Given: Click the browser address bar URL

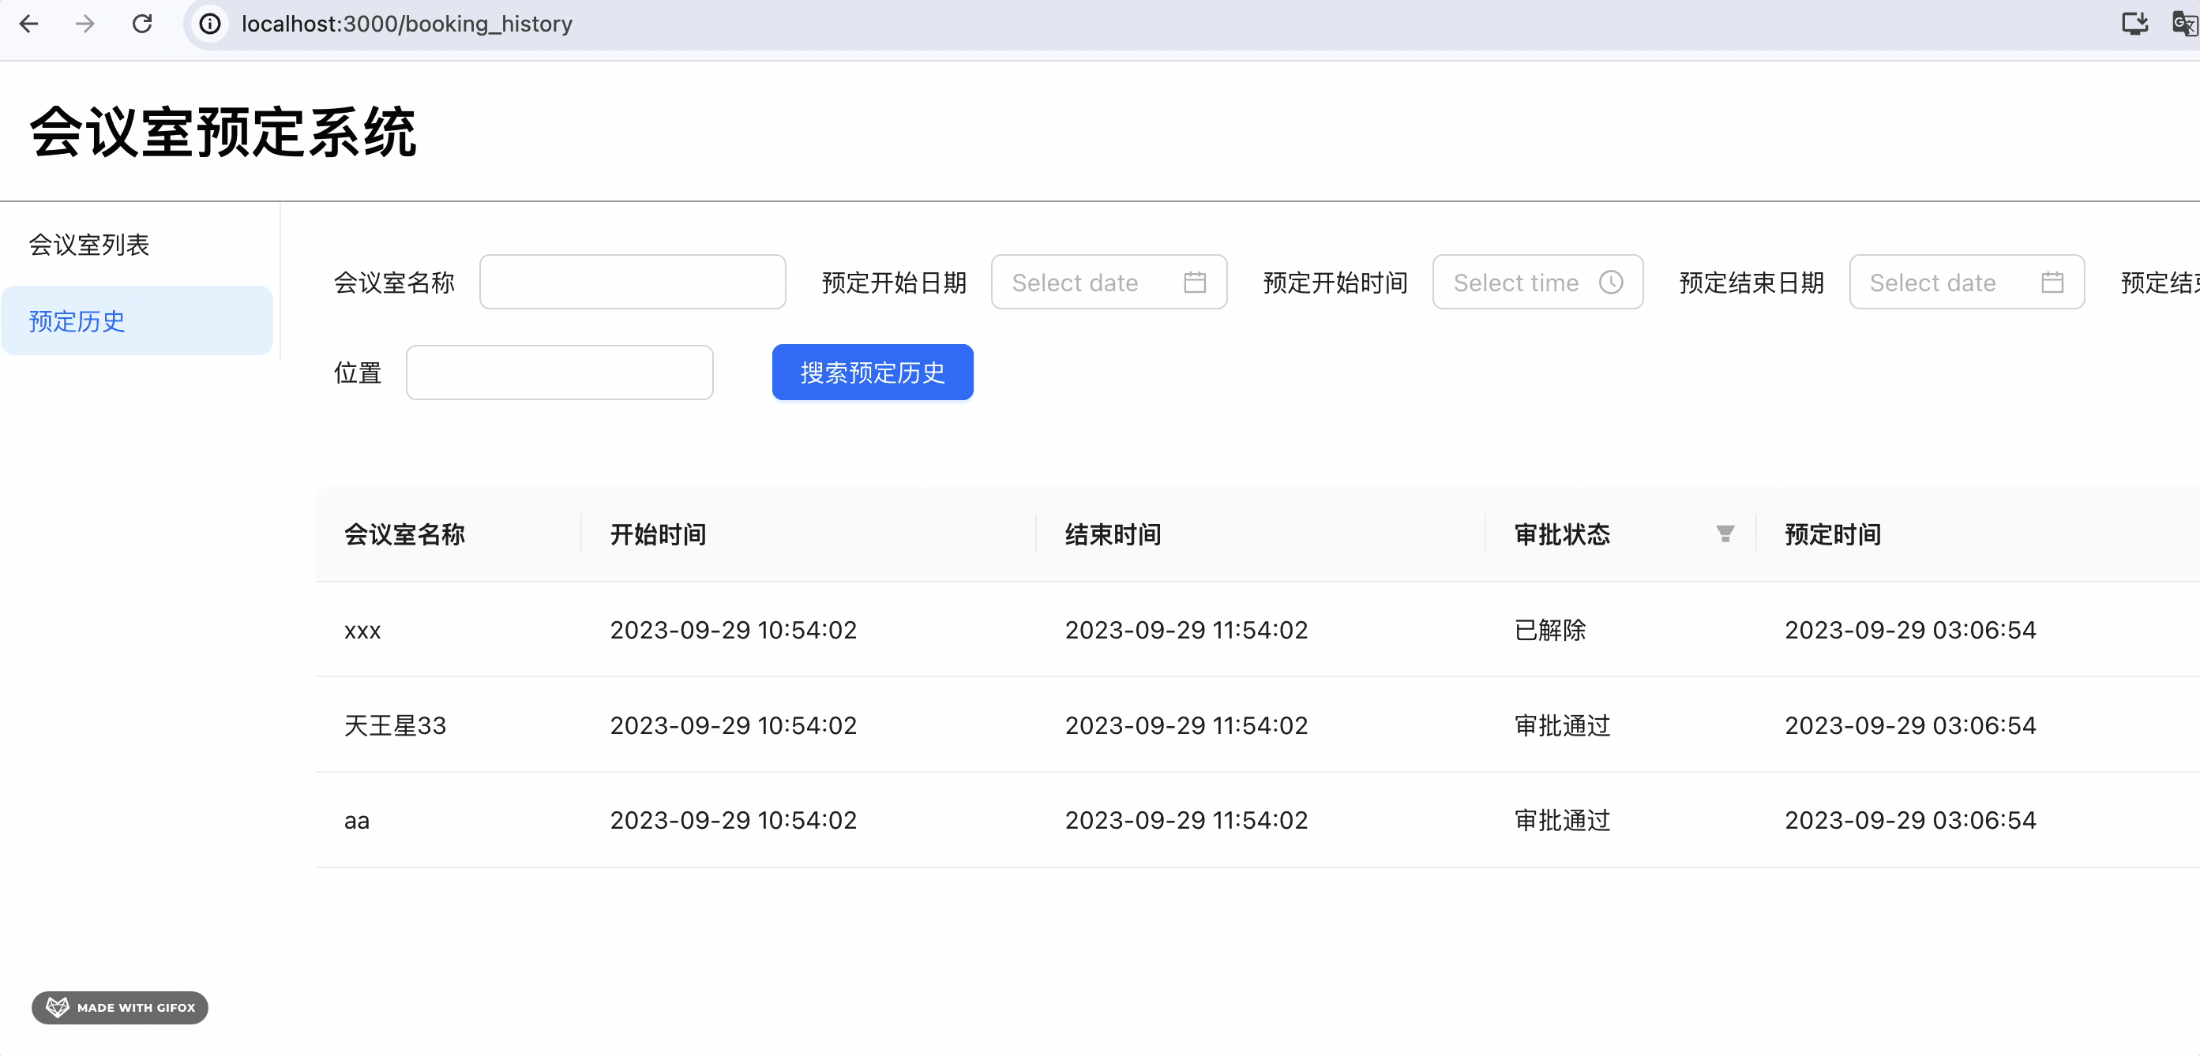Looking at the screenshot, I should [407, 24].
